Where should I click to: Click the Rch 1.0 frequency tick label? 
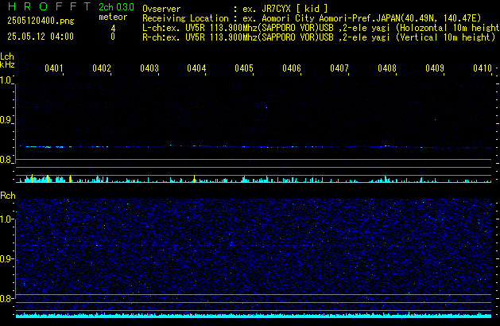pos(6,219)
